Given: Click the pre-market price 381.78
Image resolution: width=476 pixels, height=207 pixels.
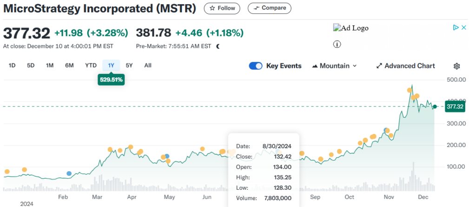Looking at the screenshot, I should pyautogui.click(x=153, y=33).
